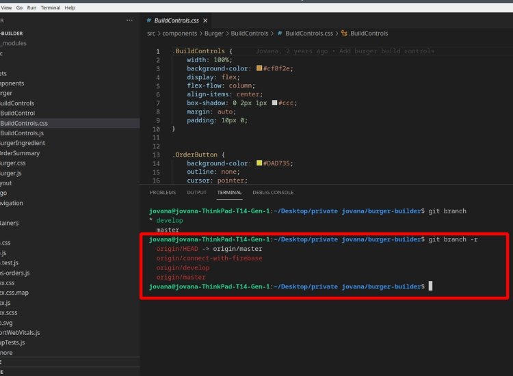Click the BuildControls.css file breadcrumb
This screenshot has height=376, width=513.
point(309,33)
